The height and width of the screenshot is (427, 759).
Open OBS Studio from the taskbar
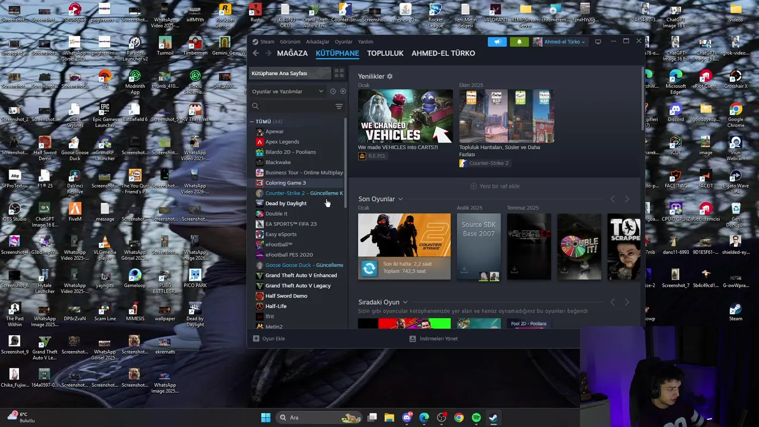click(441, 418)
